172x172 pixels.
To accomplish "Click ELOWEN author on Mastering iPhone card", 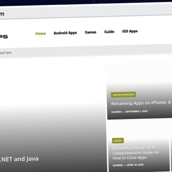I will 118,165.
